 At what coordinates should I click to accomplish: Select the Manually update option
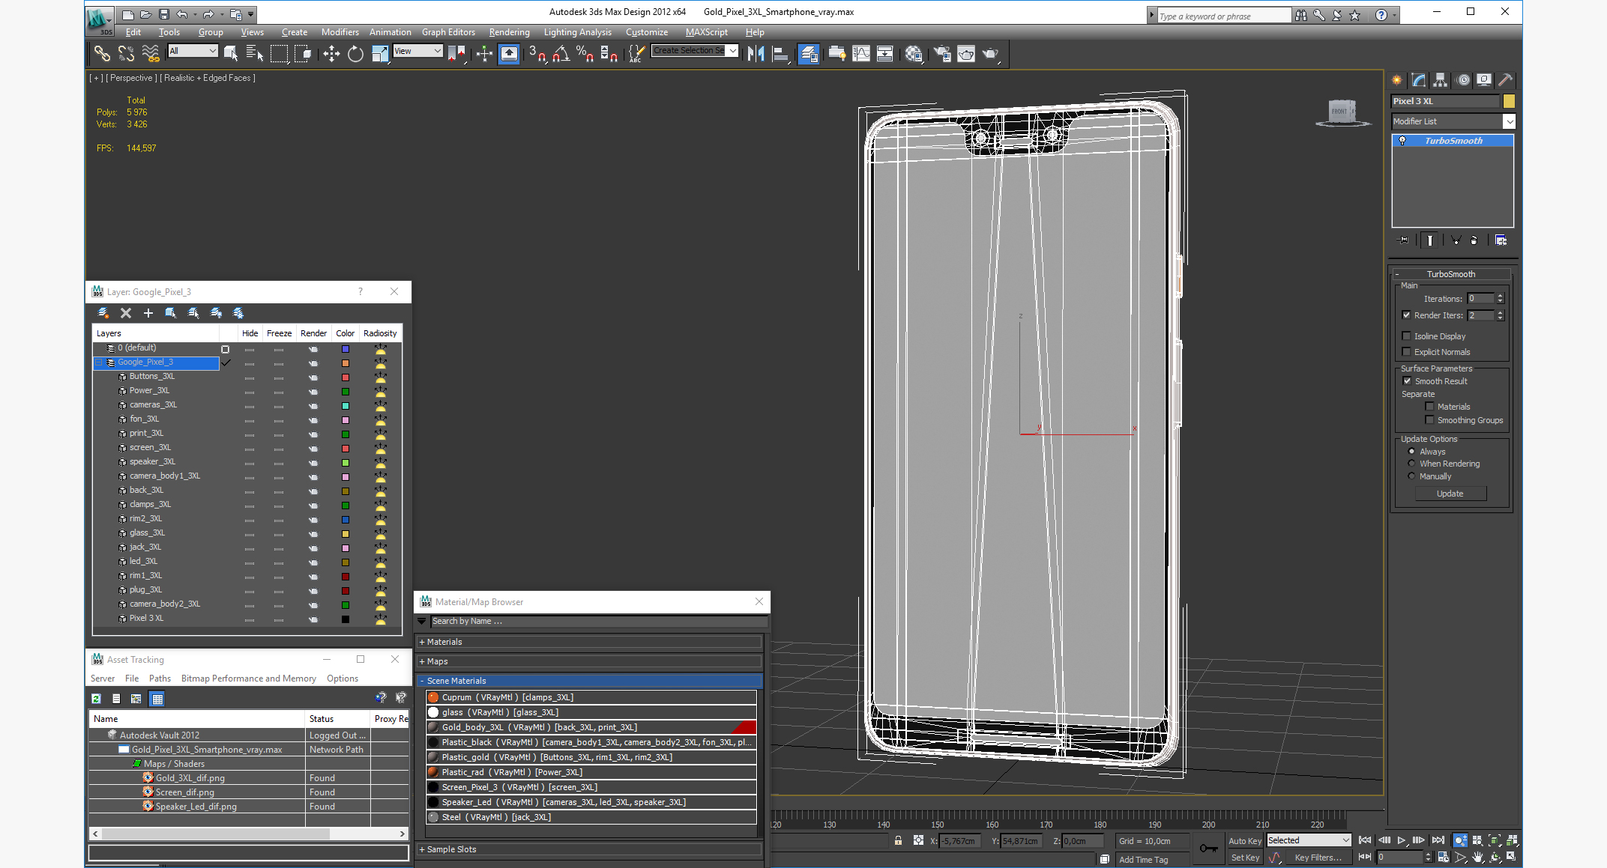(x=1411, y=476)
